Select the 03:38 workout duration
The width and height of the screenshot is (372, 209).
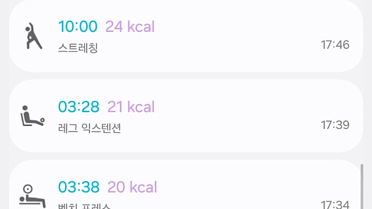[x=79, y=187]
